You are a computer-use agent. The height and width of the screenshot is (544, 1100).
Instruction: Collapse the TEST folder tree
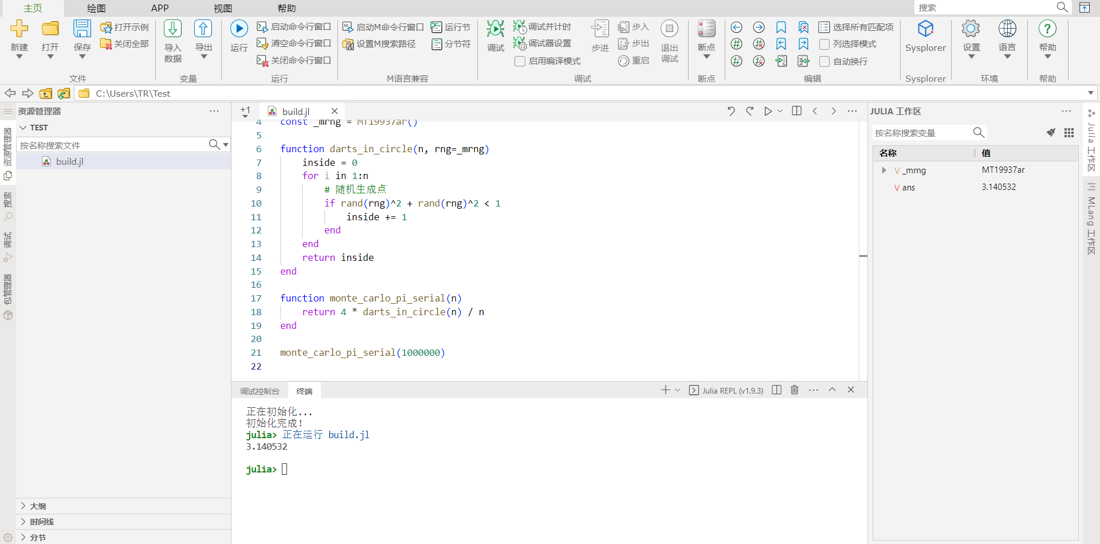pyautogui.click(x=23, y=128)
